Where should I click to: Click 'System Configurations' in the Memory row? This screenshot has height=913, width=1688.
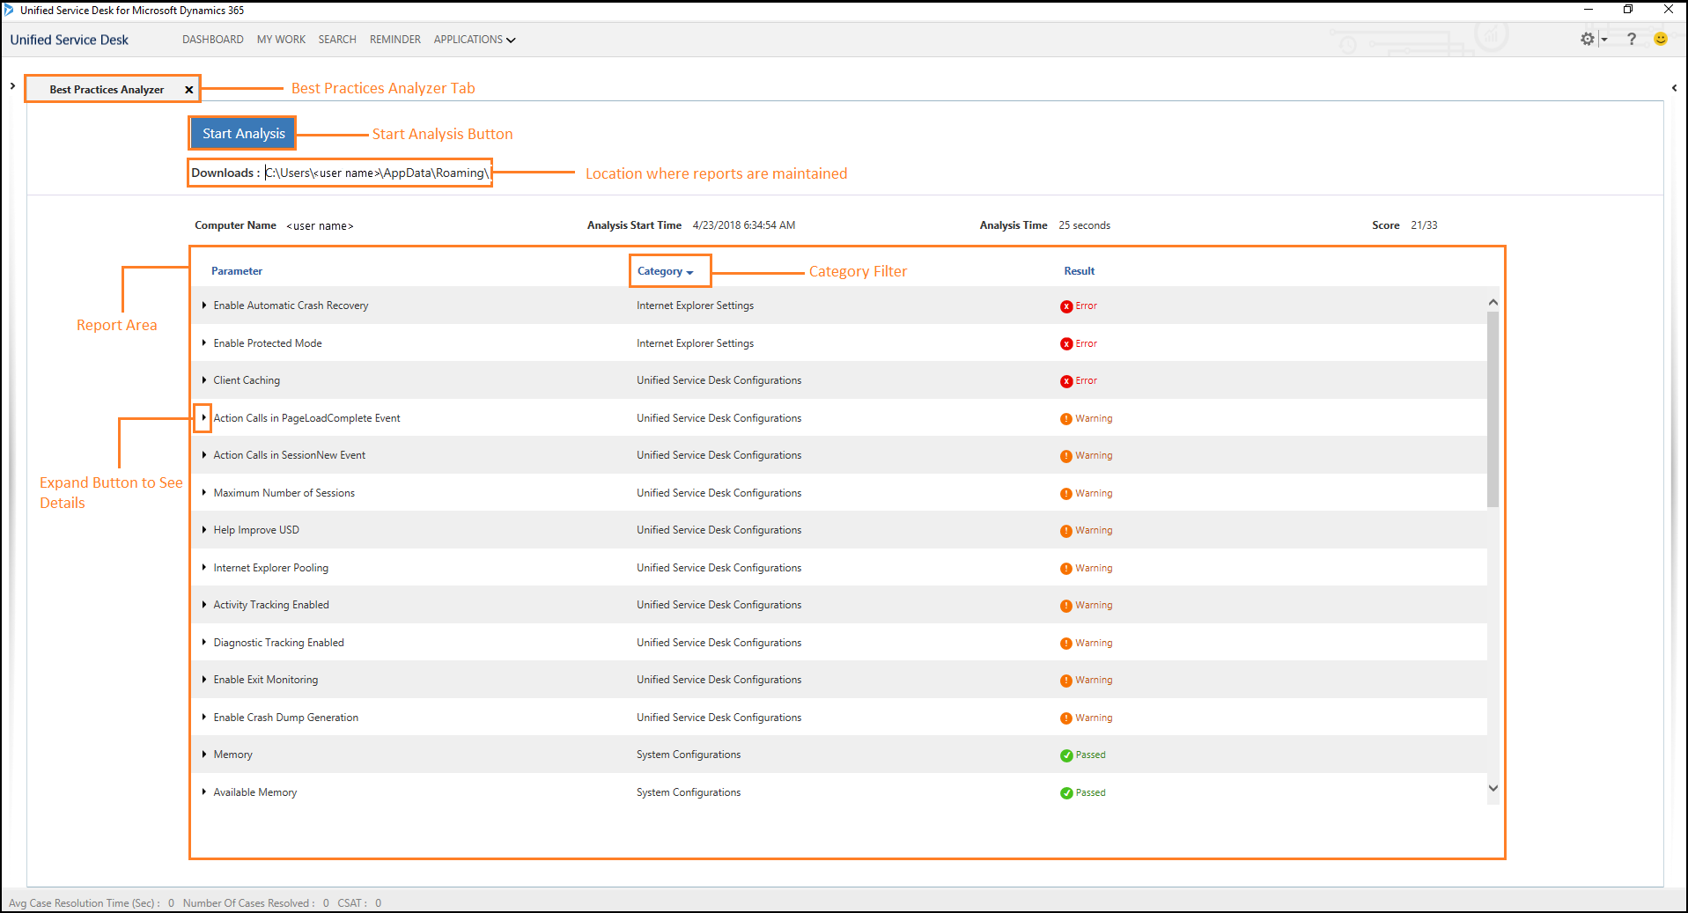689,755
